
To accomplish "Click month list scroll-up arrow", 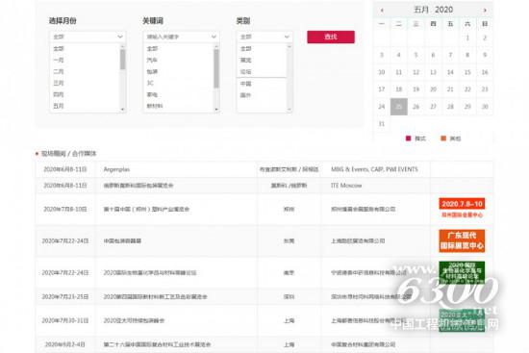I will 122,46.
